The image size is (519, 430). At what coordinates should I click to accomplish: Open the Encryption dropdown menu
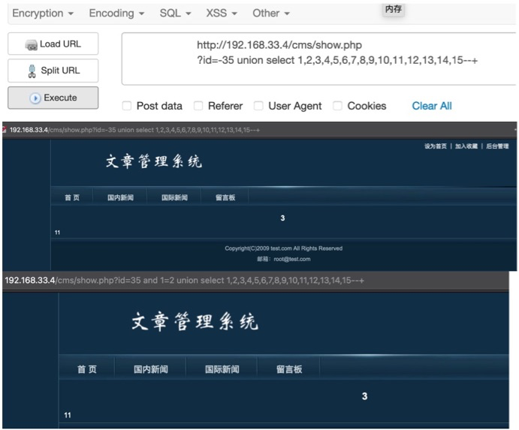[43, 14]
